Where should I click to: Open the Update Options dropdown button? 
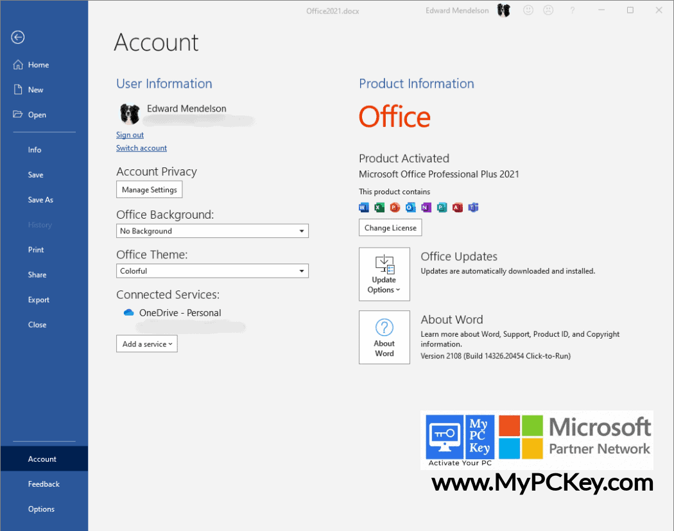385,274
